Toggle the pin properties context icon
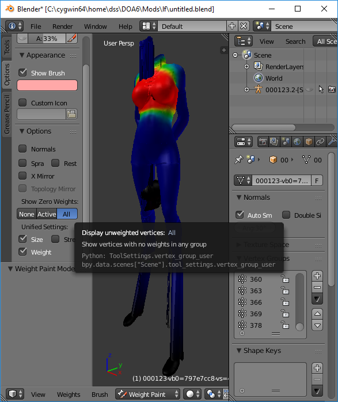Screen dimensions: 338x402 point(239,160)
